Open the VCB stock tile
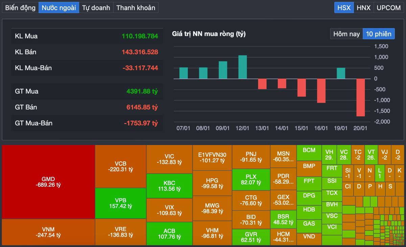 pyautogui.click(x=120, y=166)
